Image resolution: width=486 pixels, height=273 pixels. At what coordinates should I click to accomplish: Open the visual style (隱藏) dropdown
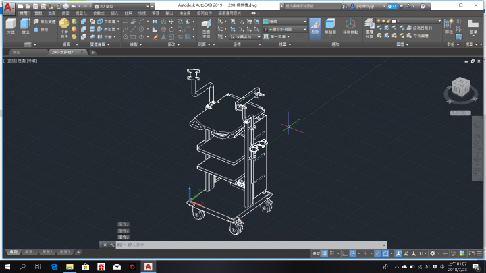point(285,22)
